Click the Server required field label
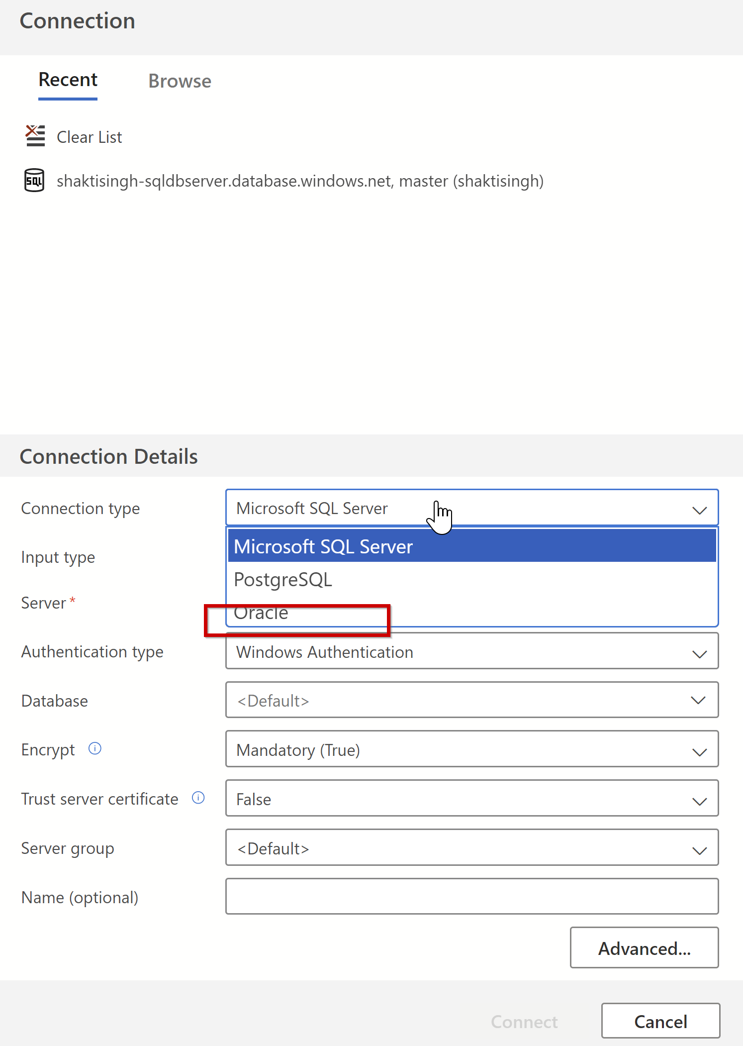 pyautogui.click(x=48, y=603)
